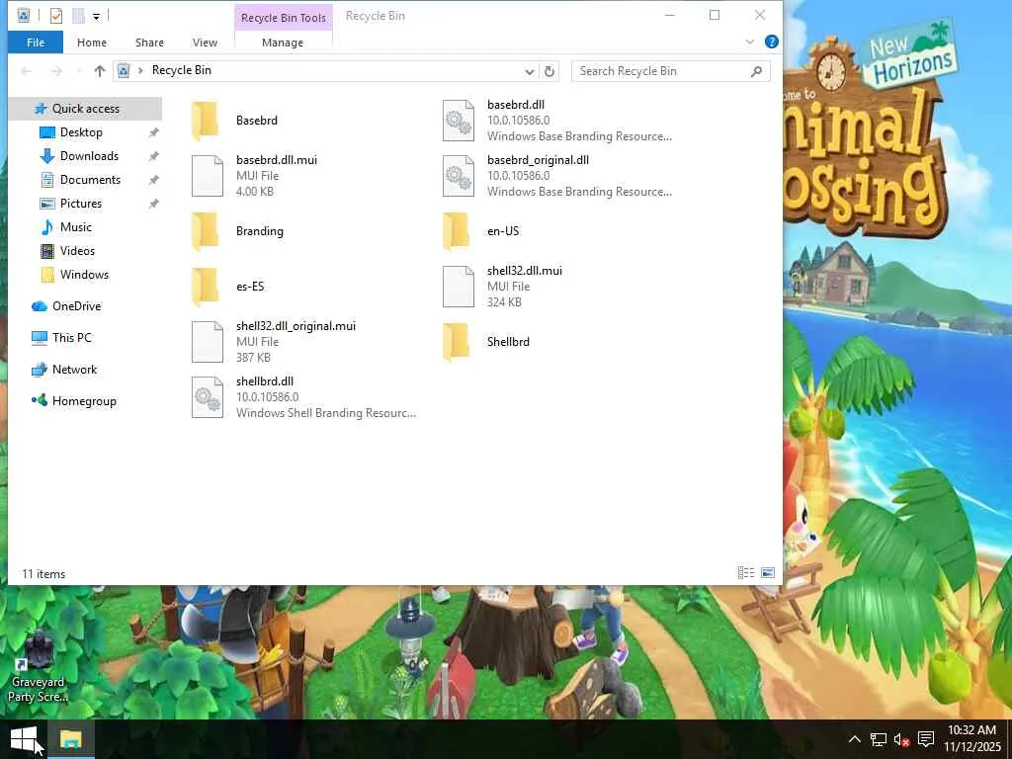Click the File Explorer taskbar icon
Image resolution: width=1012 pixels, height=759 pixels.
(x=71, y=739)
